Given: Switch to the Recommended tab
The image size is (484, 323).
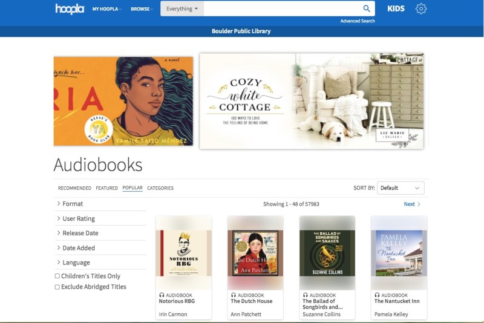Looking at the screenshot, I should click(x=74, y=188).
